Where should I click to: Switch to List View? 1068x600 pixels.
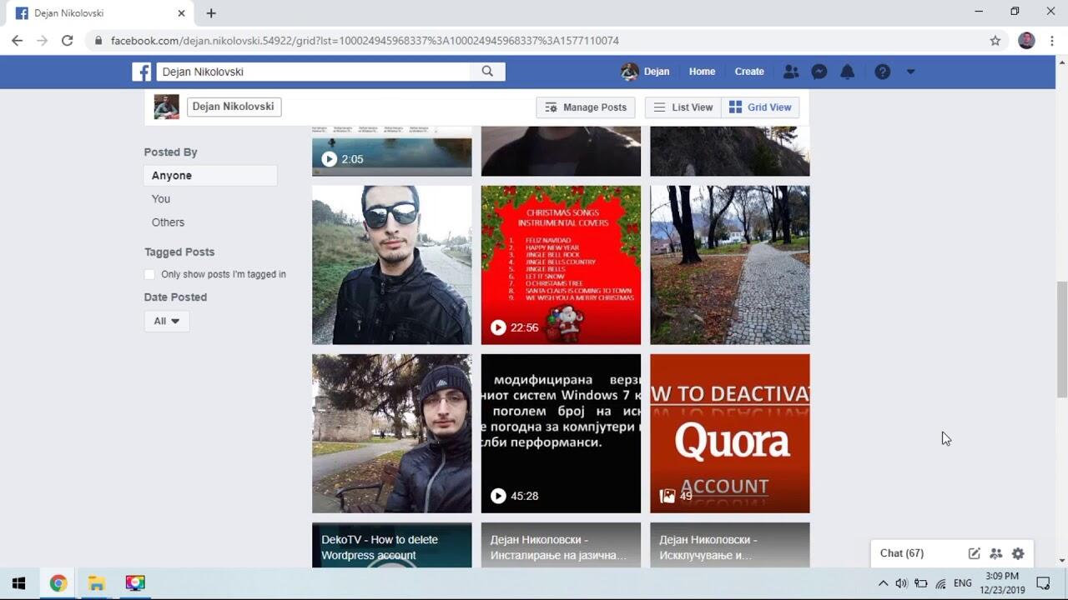point(683,107)
